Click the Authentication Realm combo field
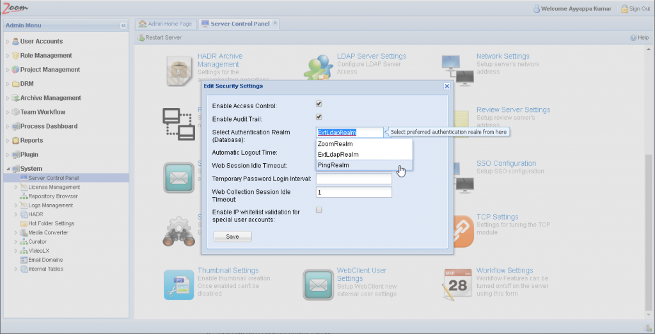Image resolution: width=655 pixels, height=334 pixels. (350, 132)
